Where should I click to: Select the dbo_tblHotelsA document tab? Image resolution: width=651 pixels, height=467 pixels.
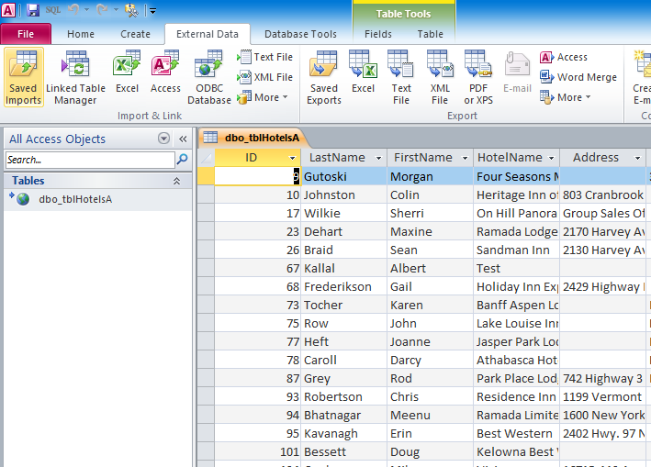coord(254,138)
